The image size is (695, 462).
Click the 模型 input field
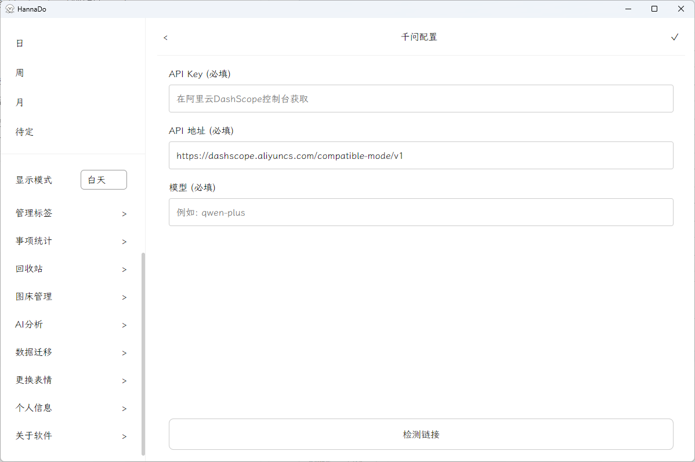coord(421,212)
